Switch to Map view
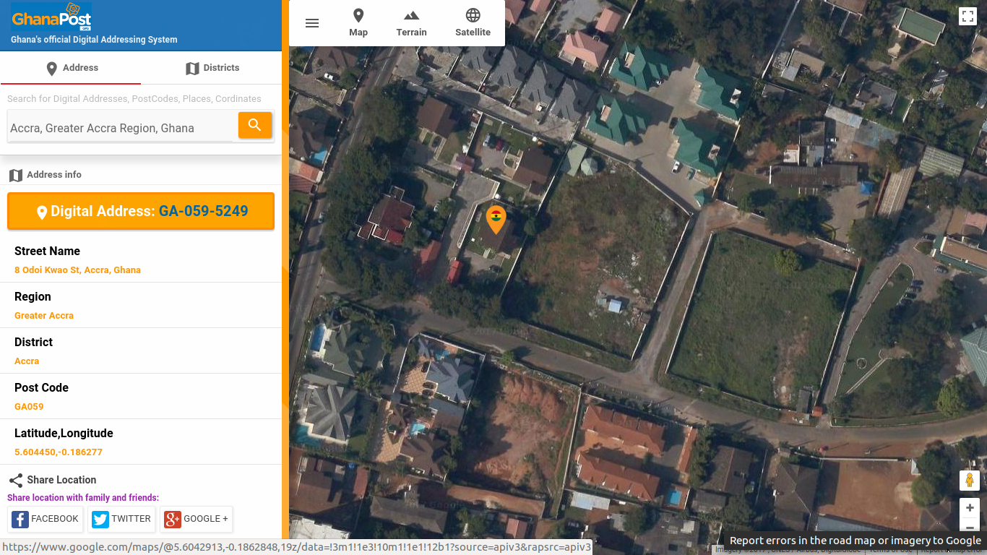987x555 pixels. (358, 23)
